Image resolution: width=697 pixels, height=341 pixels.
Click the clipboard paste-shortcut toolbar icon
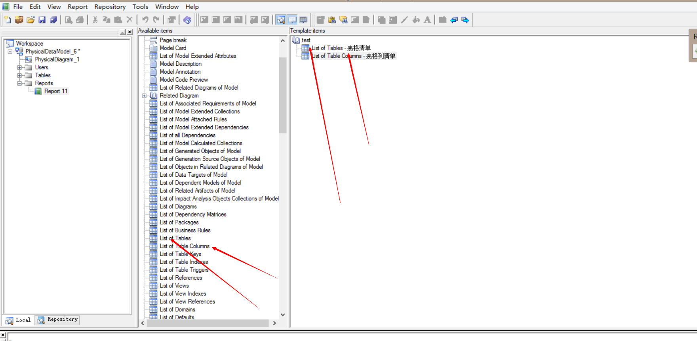tap(332, 20)
